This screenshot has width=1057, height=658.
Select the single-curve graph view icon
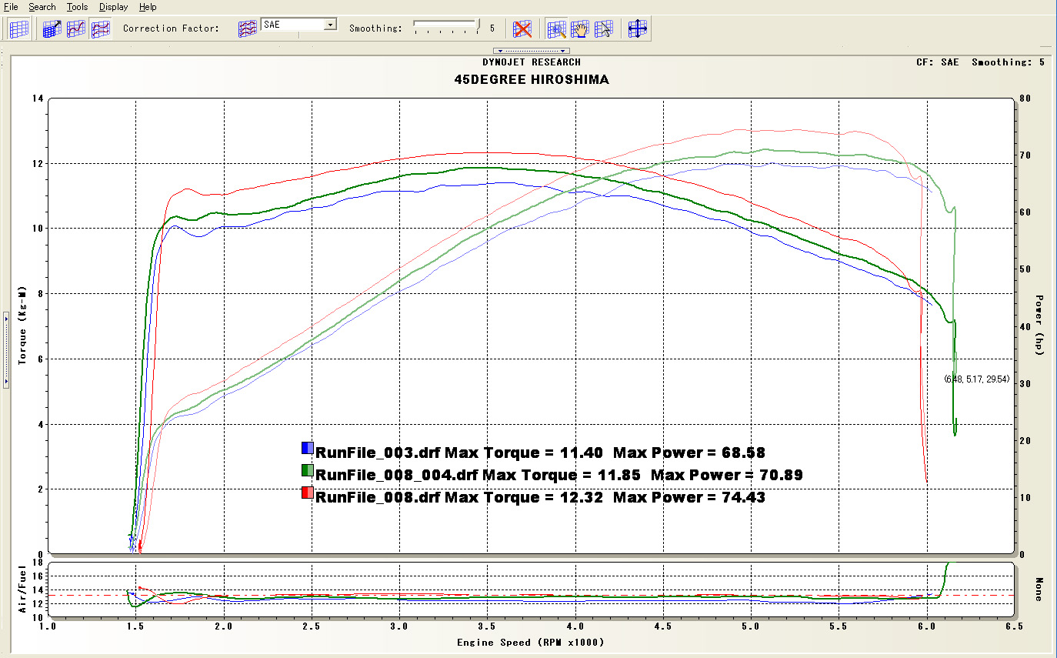click(76, 29)
